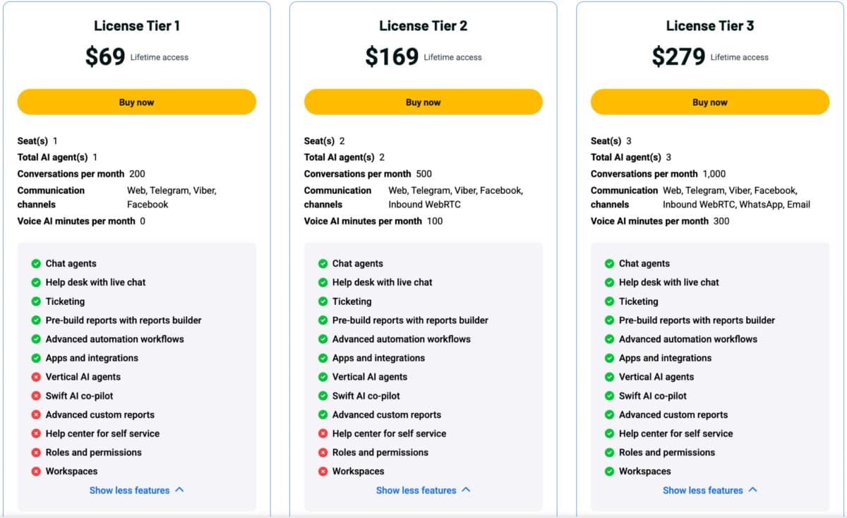Click green check beside Tier 3 Advanced custom reports

click(x=609, y=415)
